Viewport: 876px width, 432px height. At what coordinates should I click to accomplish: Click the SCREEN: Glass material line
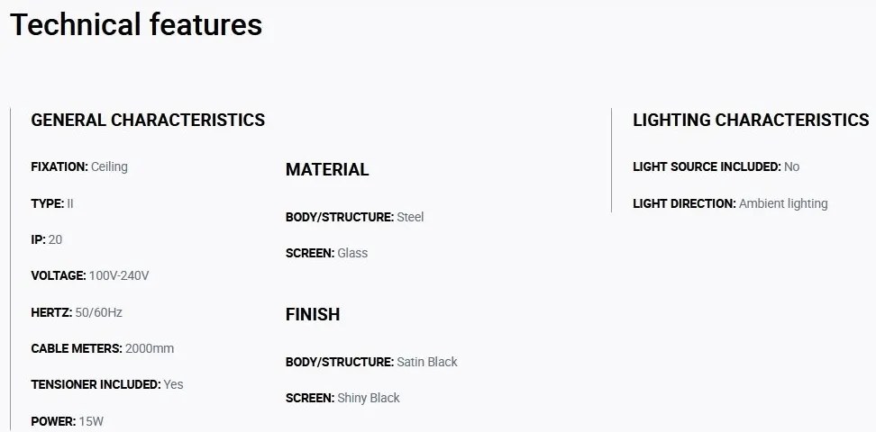click(327, 254)
